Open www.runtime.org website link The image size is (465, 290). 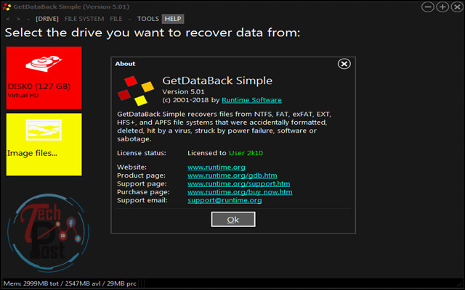click(x=217, y=167)
